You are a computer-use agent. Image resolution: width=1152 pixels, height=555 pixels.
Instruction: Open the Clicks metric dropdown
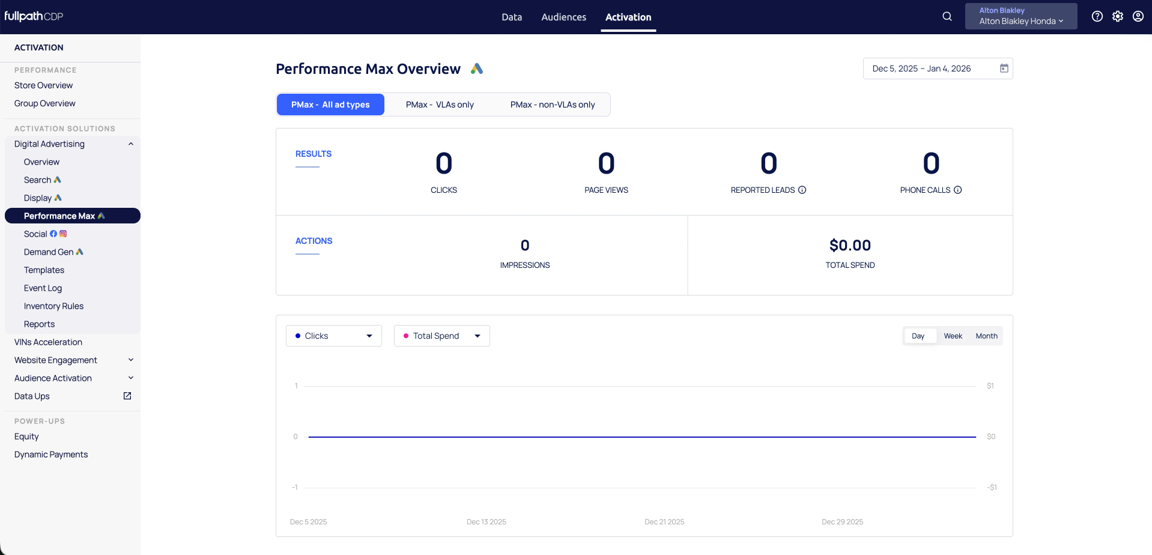pos(334,336)
